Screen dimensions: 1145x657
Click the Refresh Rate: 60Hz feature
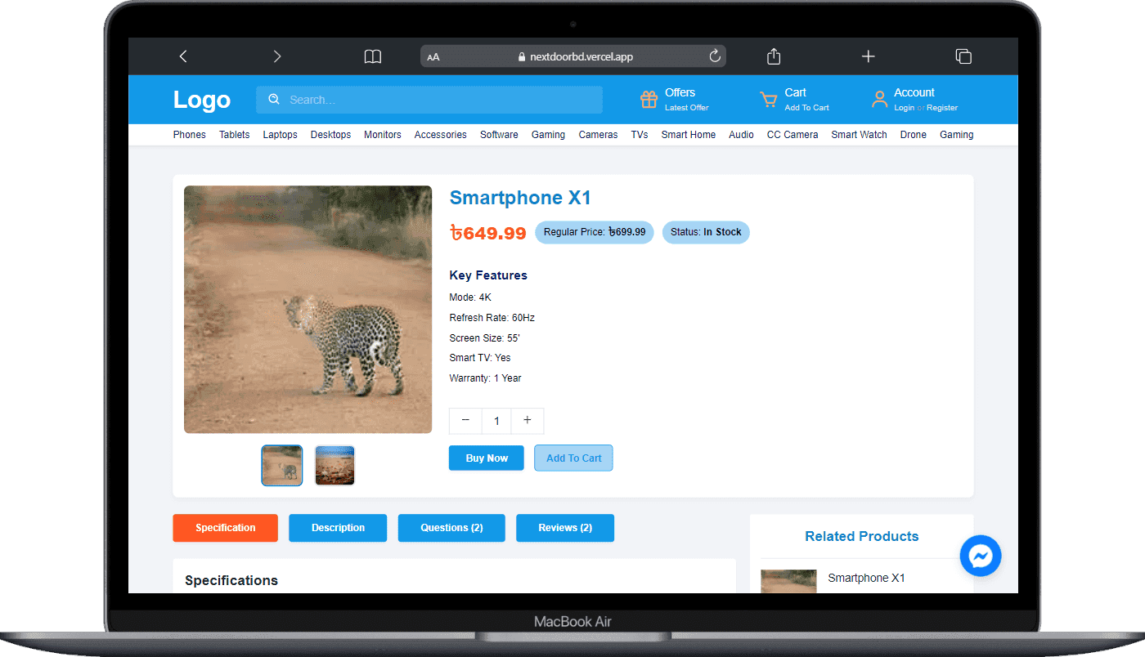tap(492, 318)
